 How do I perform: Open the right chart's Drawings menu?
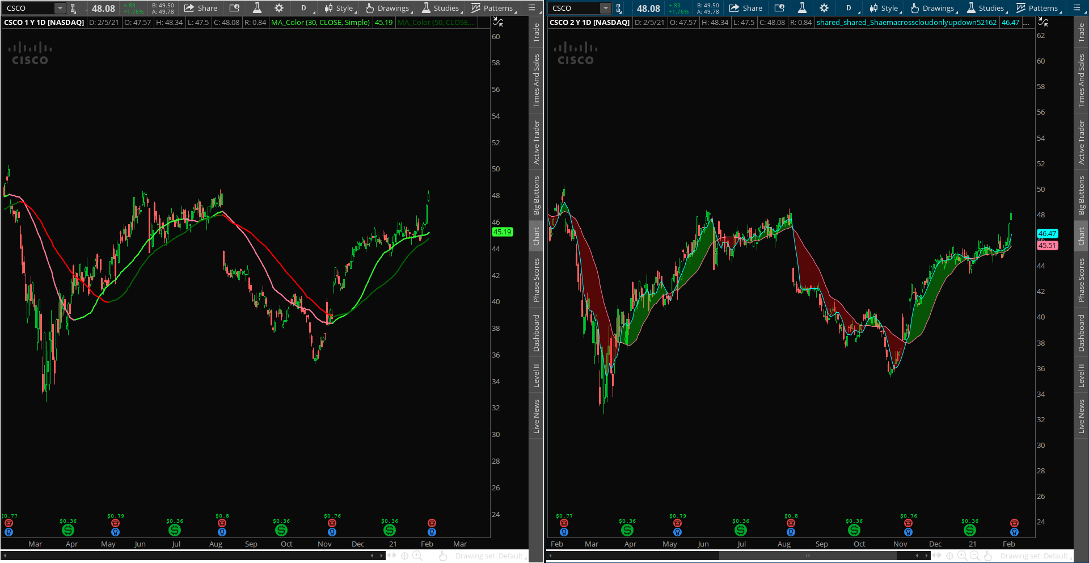click(934, 8)
